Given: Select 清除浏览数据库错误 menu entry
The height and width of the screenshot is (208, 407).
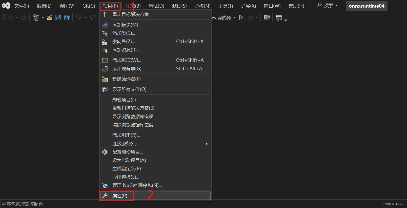Looking at the screenshot, I should (155, 125).
